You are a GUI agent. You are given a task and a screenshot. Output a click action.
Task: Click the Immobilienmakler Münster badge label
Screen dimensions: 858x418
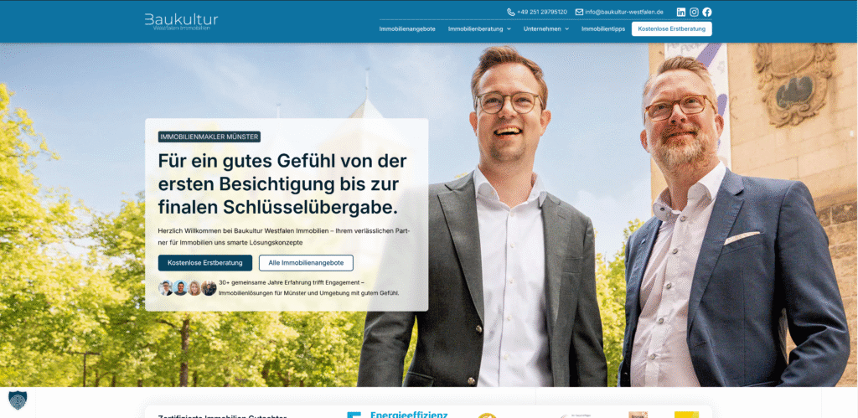[x=209, y=137]
